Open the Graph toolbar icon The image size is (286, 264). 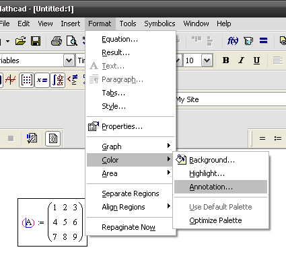tap(10, 80)
